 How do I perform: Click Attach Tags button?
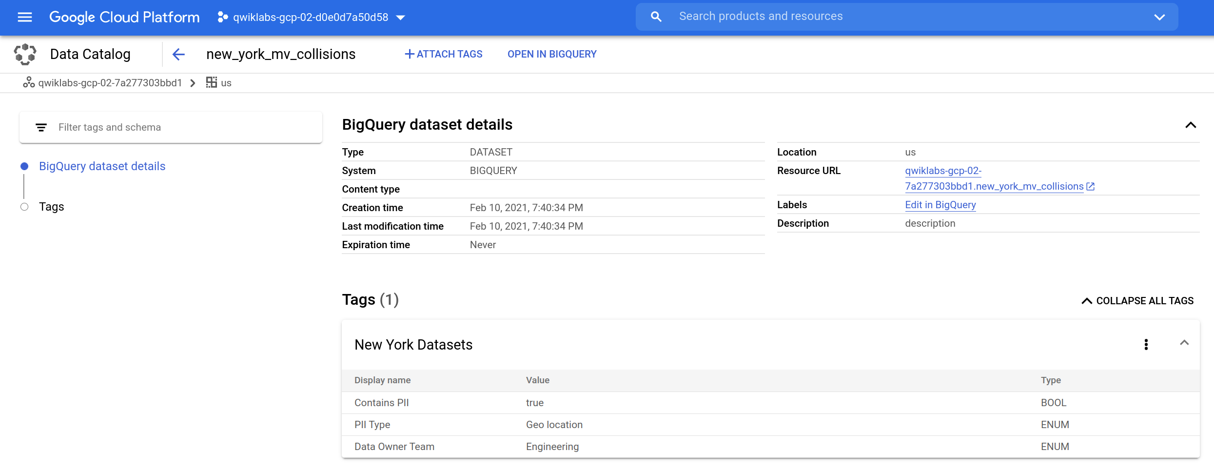tap(443, 54)
